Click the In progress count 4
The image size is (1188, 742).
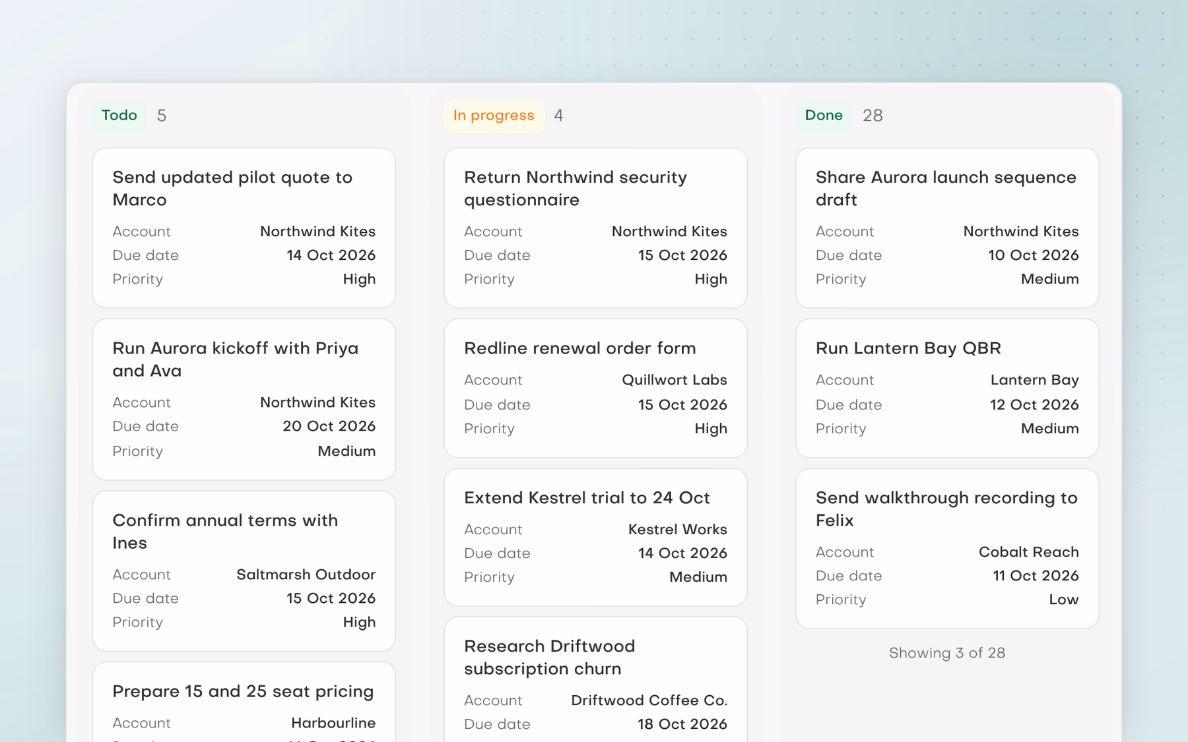point(558,115)
